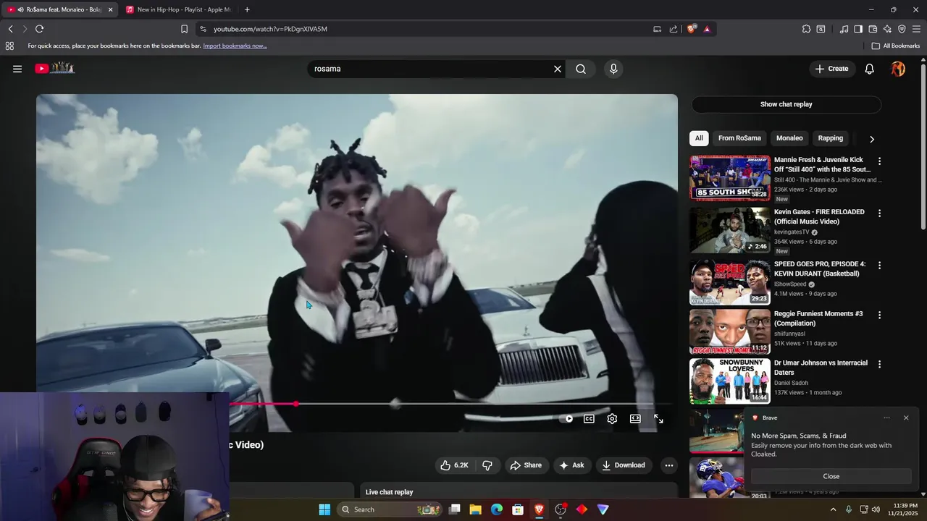Viewport: 927px width, 521px height.
Task: Close the Brave notification with the Close button
Action: point(831,476)
